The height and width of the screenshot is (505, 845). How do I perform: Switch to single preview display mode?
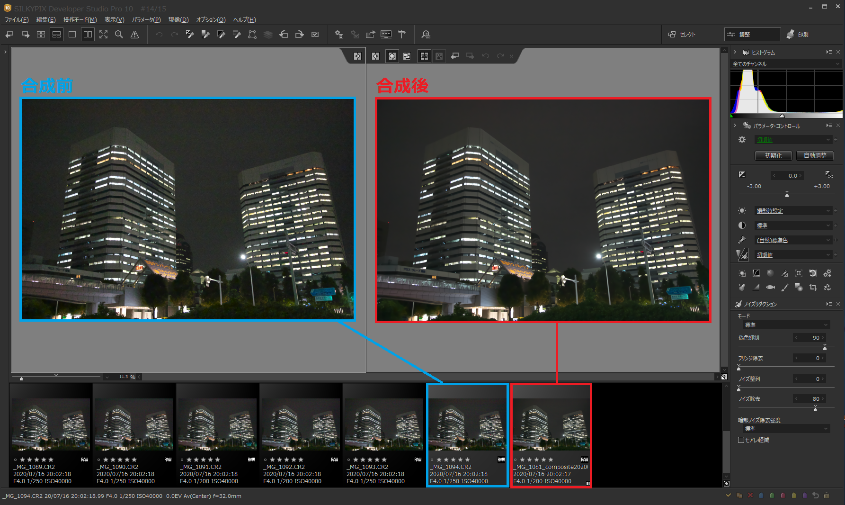pos(72,35)
